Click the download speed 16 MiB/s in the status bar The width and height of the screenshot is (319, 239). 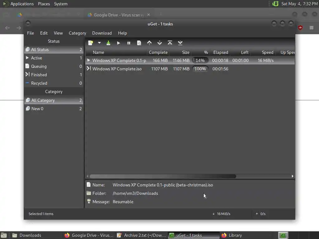[221, 214]
